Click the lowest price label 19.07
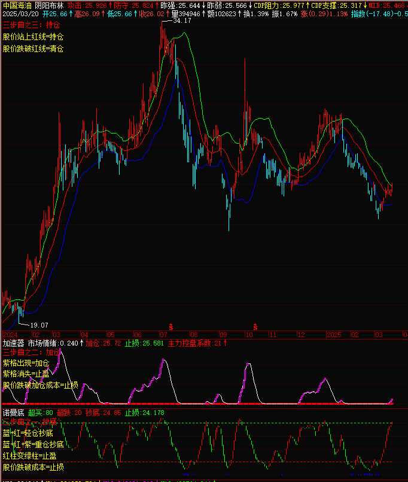 pyautogui.click(x=39, y=325)
